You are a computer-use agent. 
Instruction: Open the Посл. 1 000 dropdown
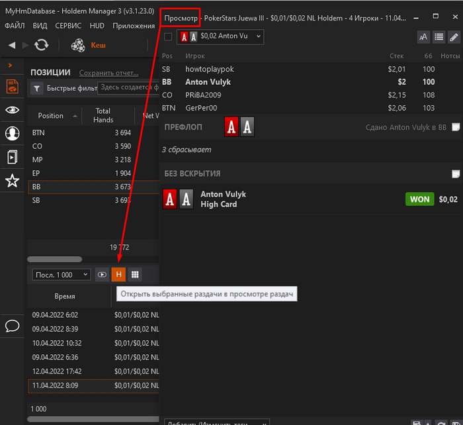click(62, 275)
